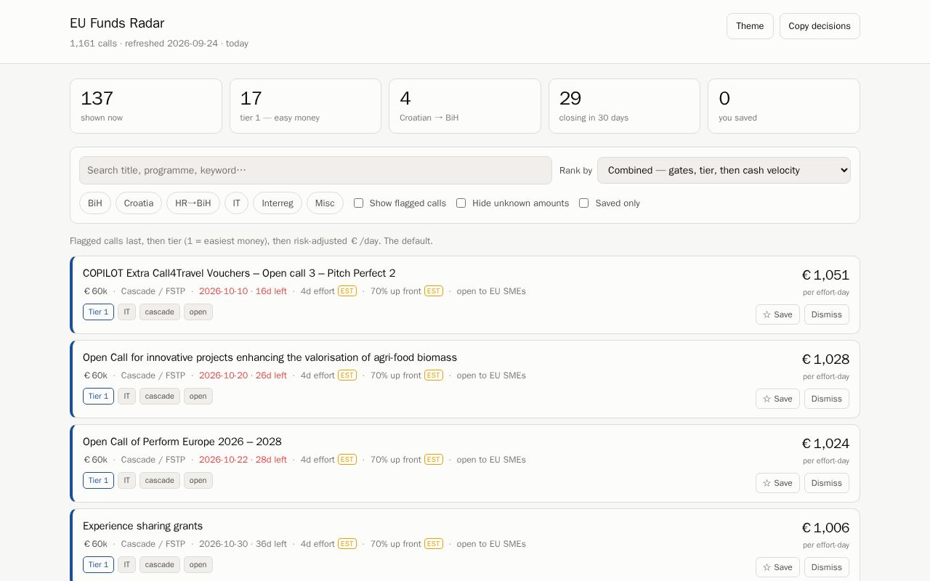Open Experience sharing grants title
The height and width of the screenshot is (581, 930).
point(142,526)
